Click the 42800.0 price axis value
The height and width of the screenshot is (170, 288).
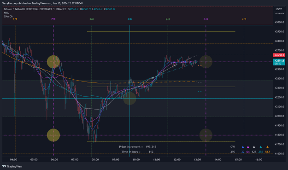pyautogui.click(x=279, y=41)
